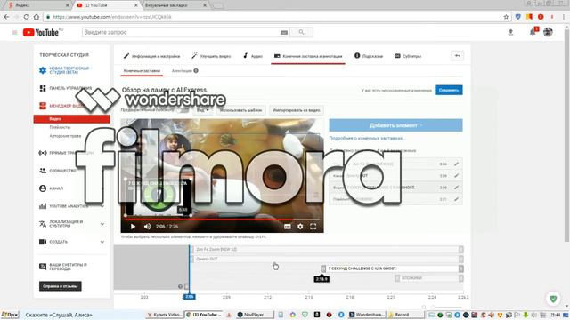Click the upload video arrow icon
This screenshot has height=320, width=570.
510,32
